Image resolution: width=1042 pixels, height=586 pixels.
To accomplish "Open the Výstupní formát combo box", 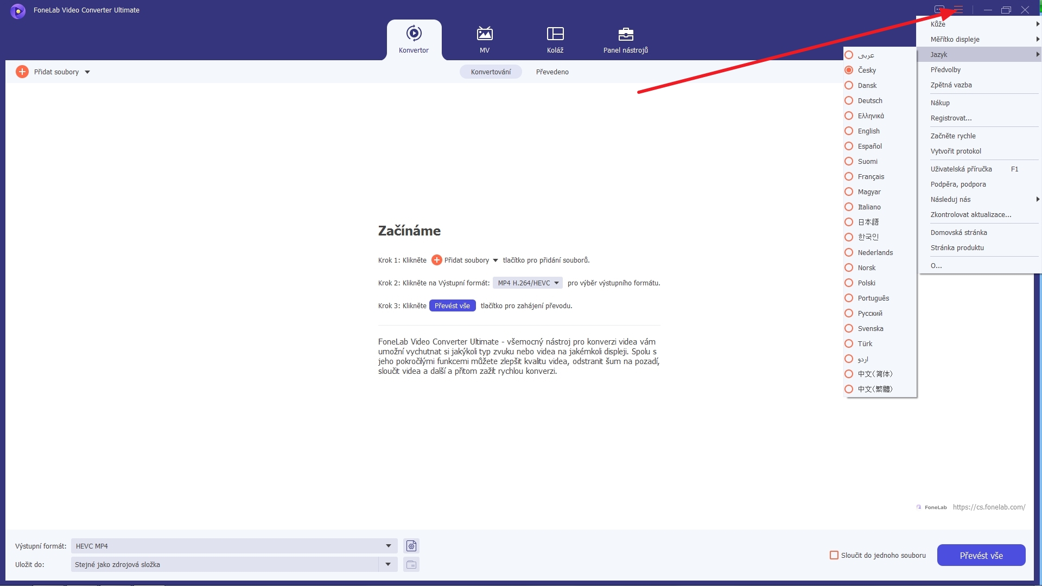I will (x=234, y=546).
